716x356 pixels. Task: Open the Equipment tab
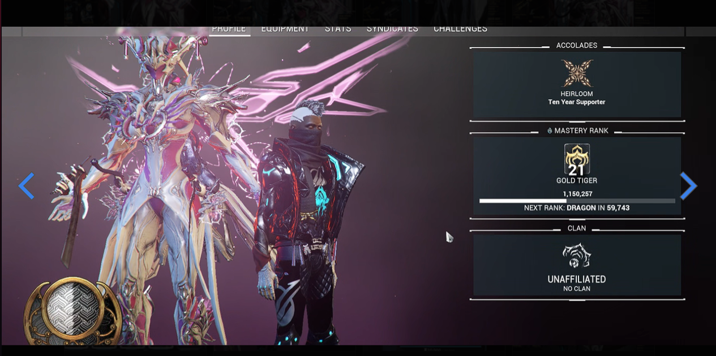point(285,28)
